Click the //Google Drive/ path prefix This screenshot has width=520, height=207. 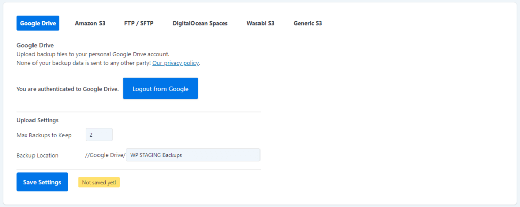click(x=106, y=155)
